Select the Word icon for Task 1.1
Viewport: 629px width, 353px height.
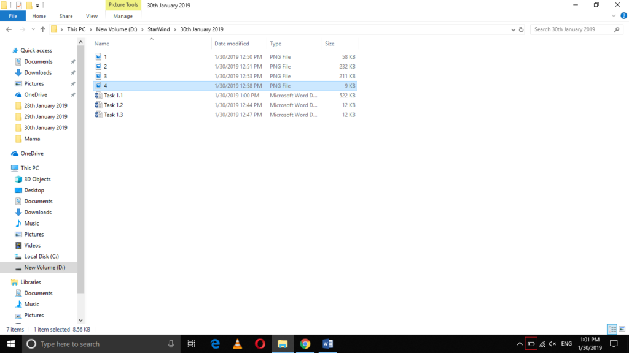[98, 95]
